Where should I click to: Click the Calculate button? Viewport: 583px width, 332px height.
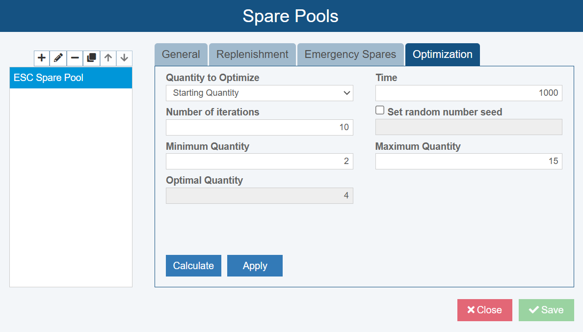193,265
